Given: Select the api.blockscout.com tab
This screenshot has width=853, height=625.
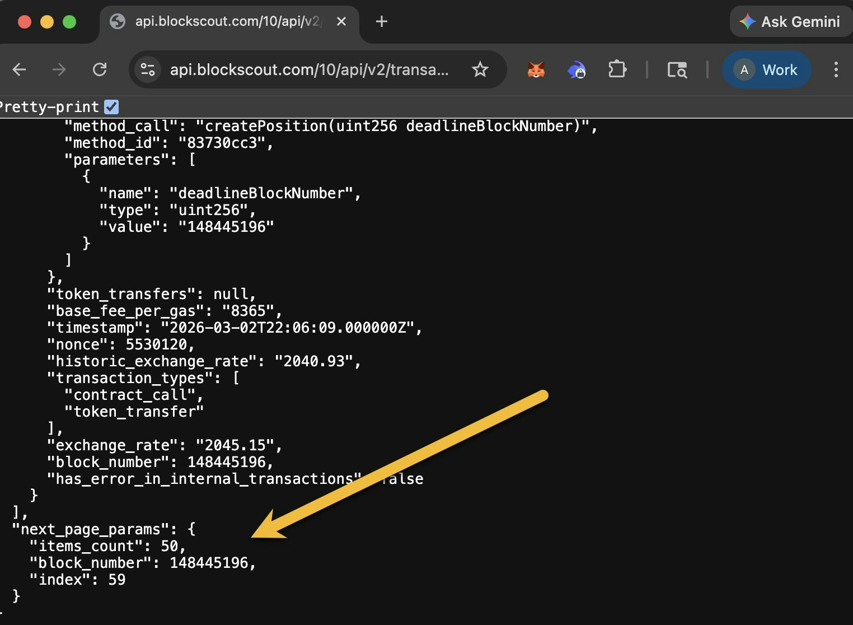Looking at the screenshot, I should 229,21.
